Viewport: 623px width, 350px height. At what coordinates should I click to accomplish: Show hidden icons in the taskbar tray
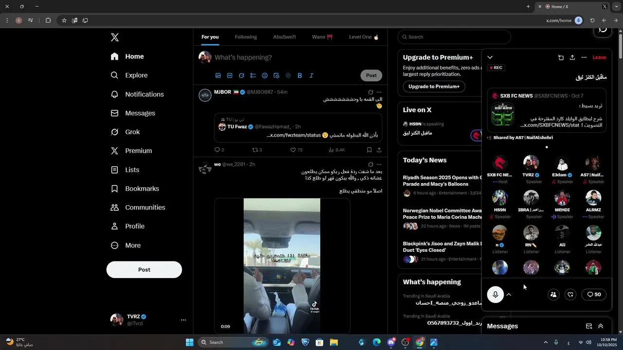(x=545, y=342)
